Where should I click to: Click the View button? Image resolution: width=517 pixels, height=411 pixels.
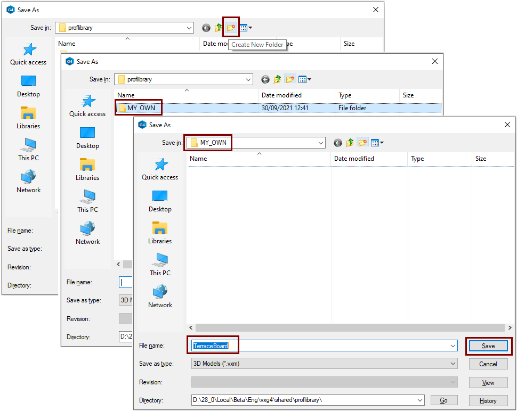(x=488, y=383)
